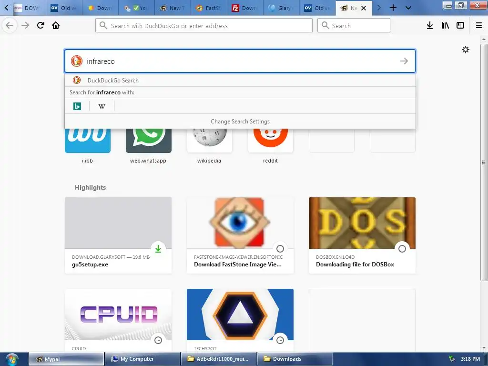Open new tab page settings gear
This screenshot has height=366, width=488.
(465, 50)
